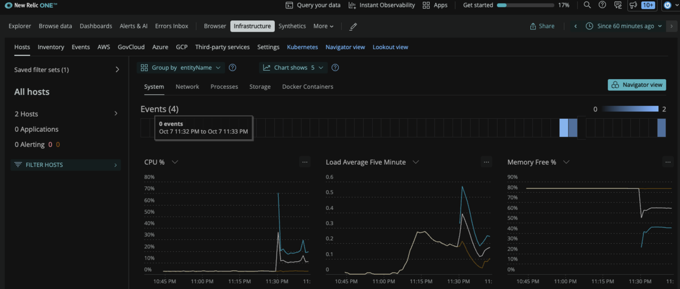Click the light blue event block in timeline
This screenshot has height=289, width=680.
click(x=564, y=127)
